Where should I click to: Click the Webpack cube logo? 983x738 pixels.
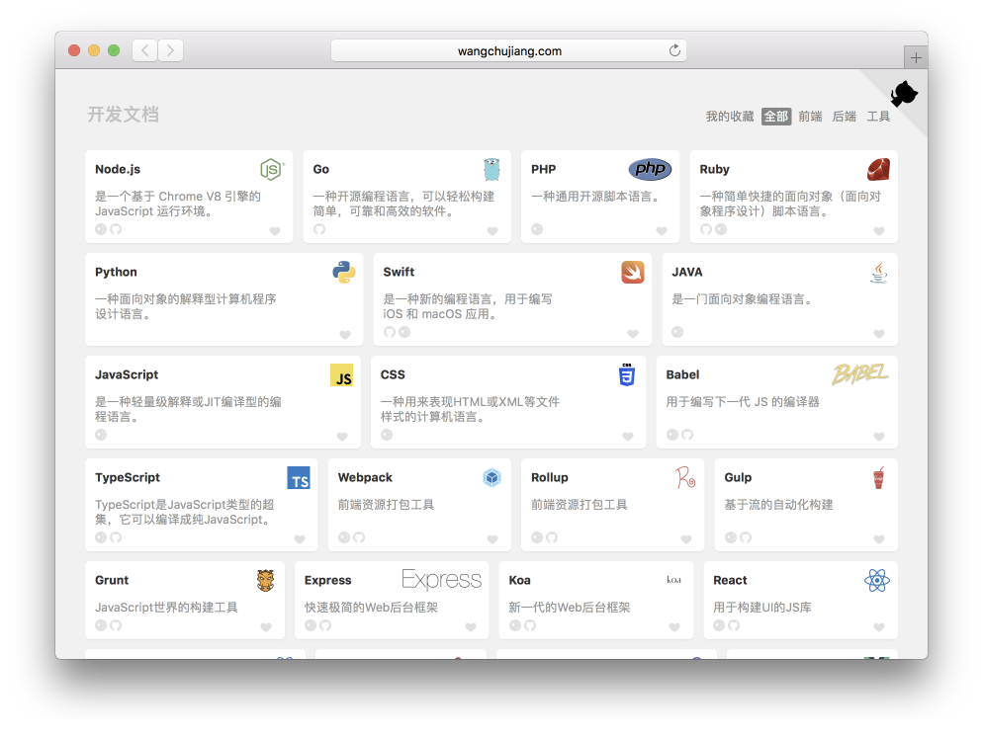pos(492,477)
